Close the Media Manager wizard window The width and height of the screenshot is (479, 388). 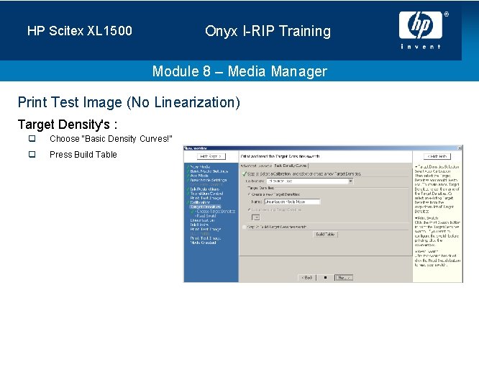(x=460, y=148)
